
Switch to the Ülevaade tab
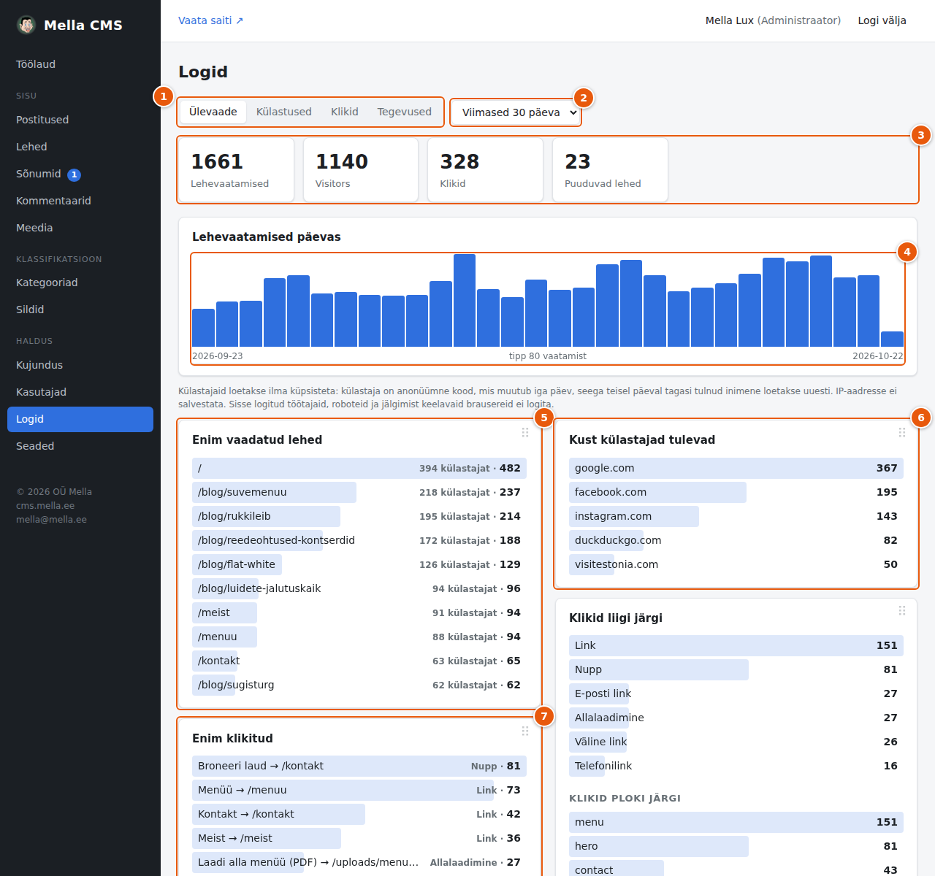point(213,112)
